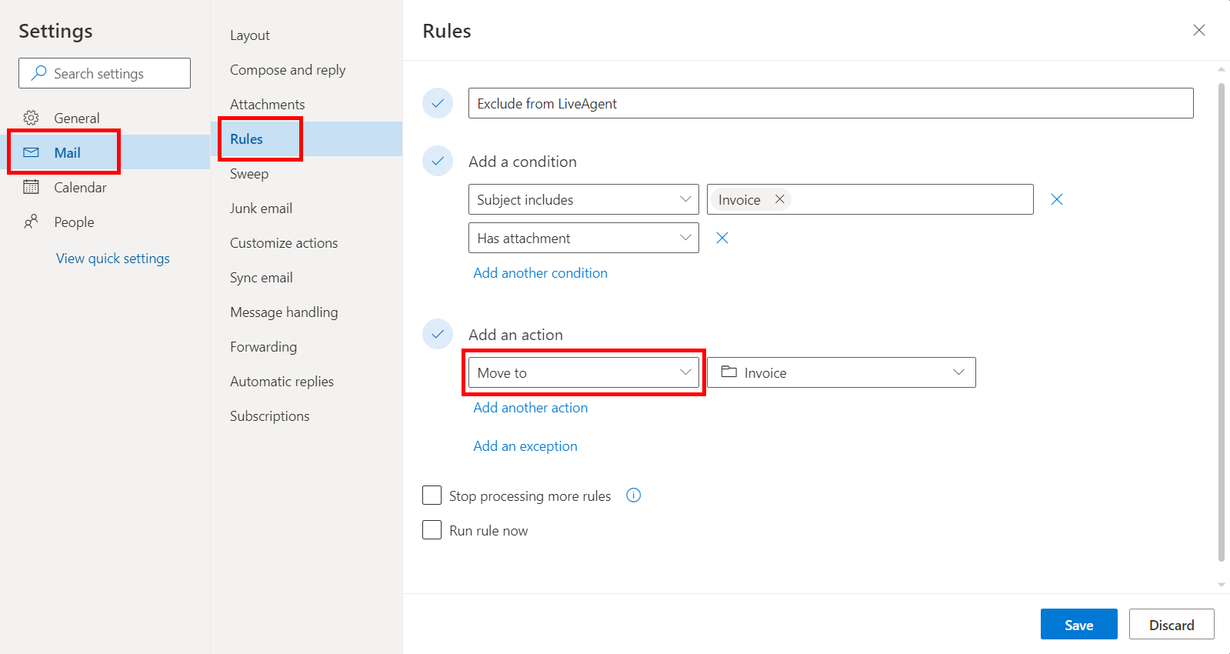1230x654 pixels.
Task: Open People settings category
Action: coord(105,222)
